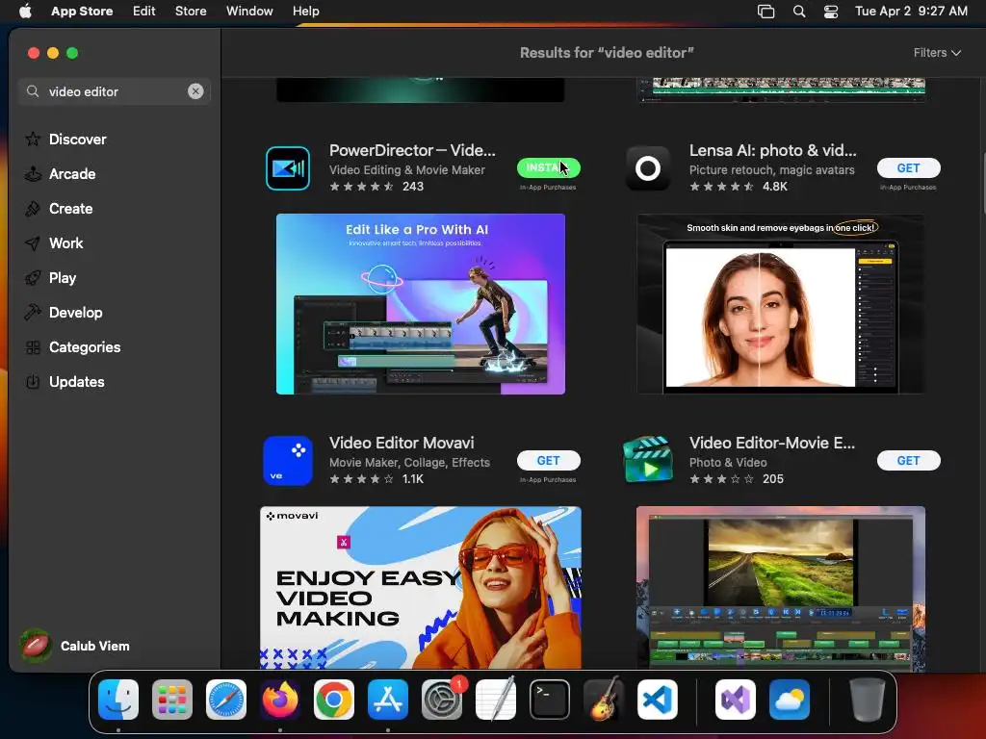
Task: Open Terminal from the Dock
Action: pos(550,700)
